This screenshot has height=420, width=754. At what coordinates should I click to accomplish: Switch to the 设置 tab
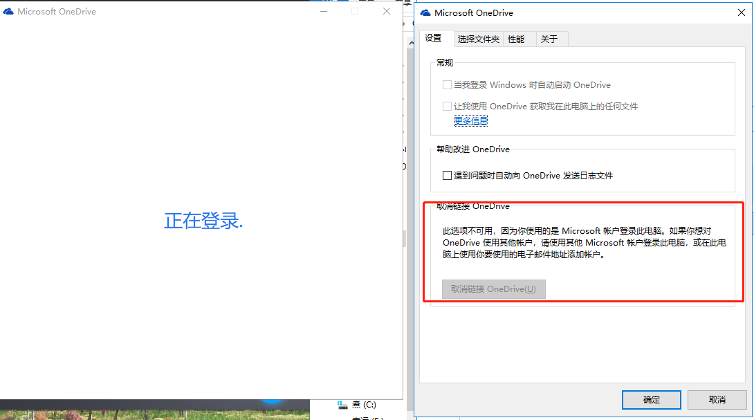(436, 38)
